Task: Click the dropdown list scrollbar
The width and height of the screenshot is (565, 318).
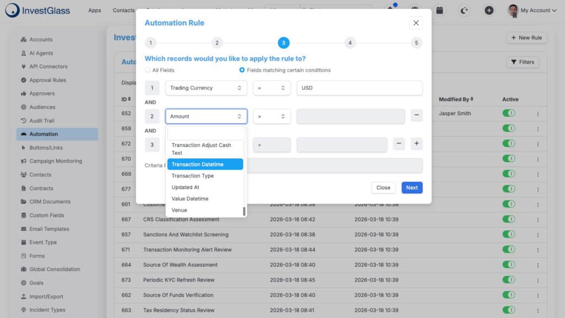Action: point(244,212)
